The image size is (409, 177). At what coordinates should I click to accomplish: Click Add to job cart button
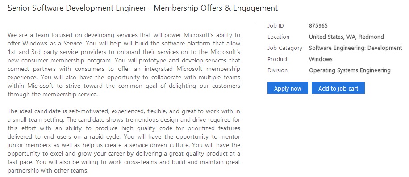338,88
